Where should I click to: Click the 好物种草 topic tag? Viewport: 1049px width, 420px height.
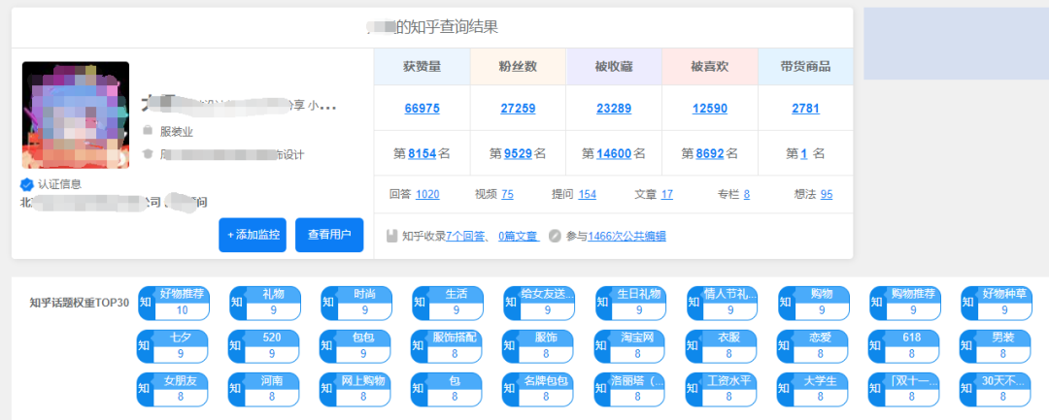coord(997,304)
